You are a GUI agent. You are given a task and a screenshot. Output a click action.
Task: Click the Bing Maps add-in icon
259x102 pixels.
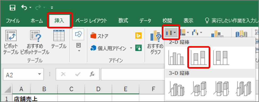click(138, 36)
